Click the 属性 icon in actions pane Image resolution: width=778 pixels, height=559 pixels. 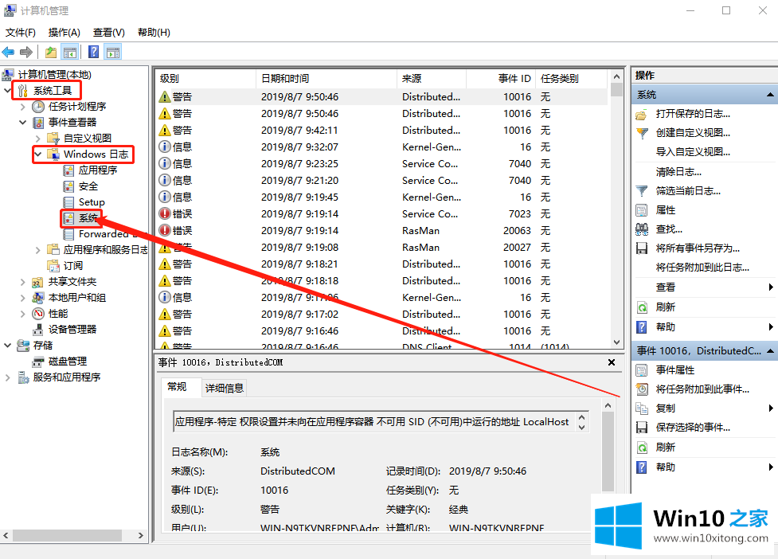click(642, 210)
